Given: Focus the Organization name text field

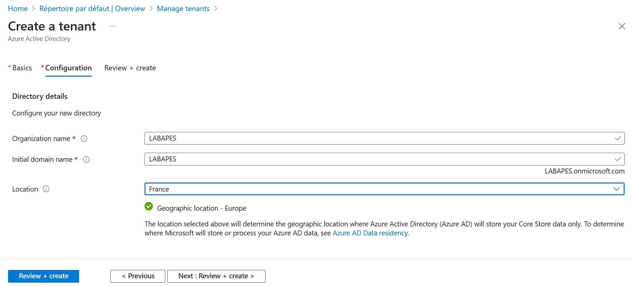Looking at the screenshot, I should [x=379, y=138].
